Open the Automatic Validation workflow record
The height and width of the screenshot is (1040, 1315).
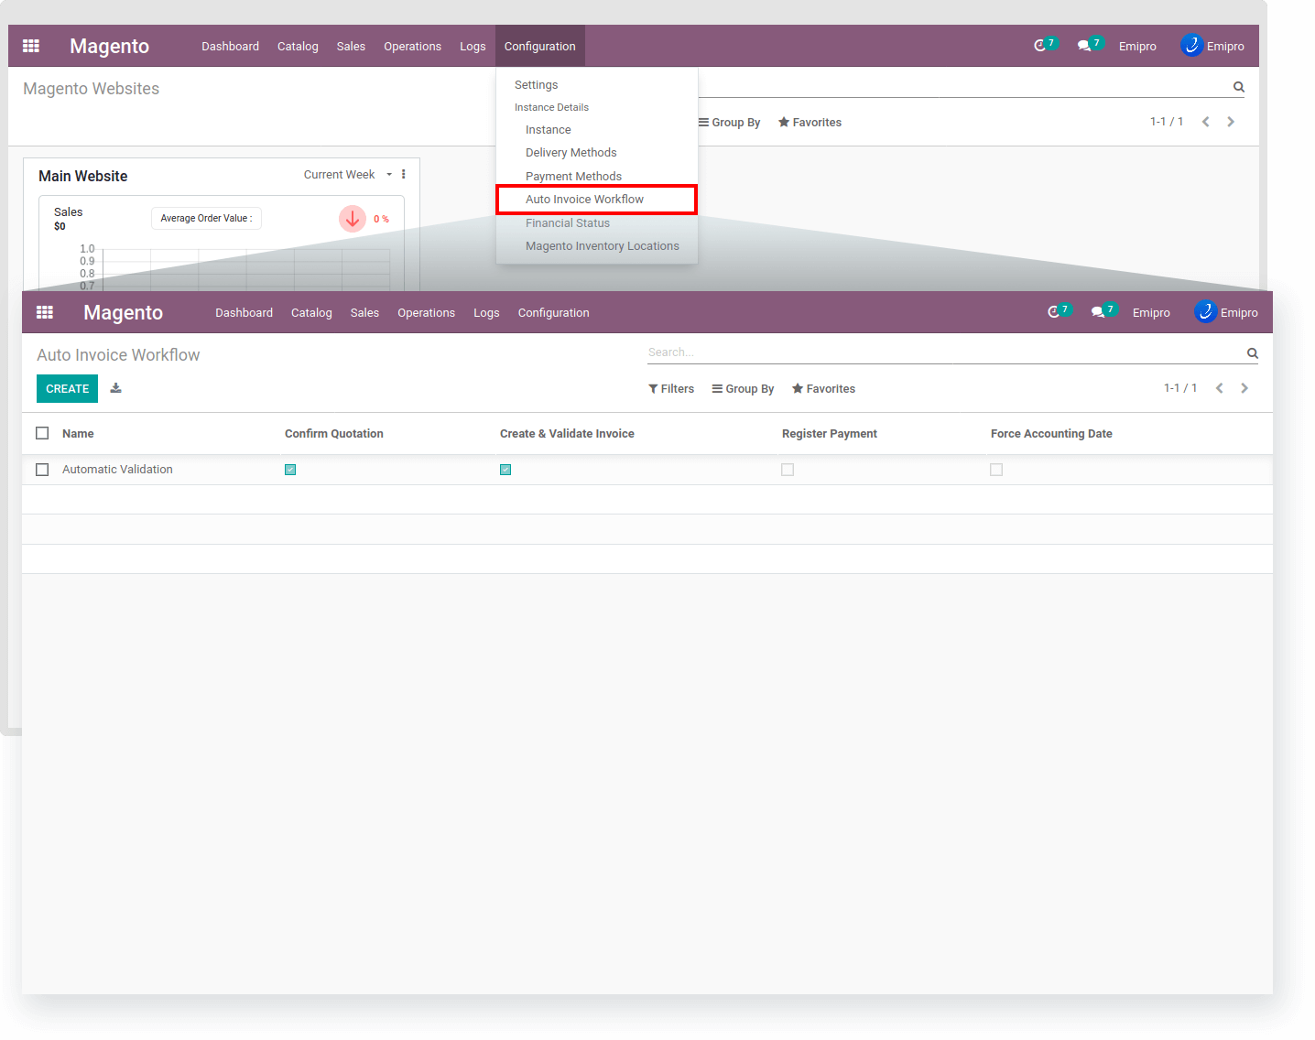click(x=117, y=470)
